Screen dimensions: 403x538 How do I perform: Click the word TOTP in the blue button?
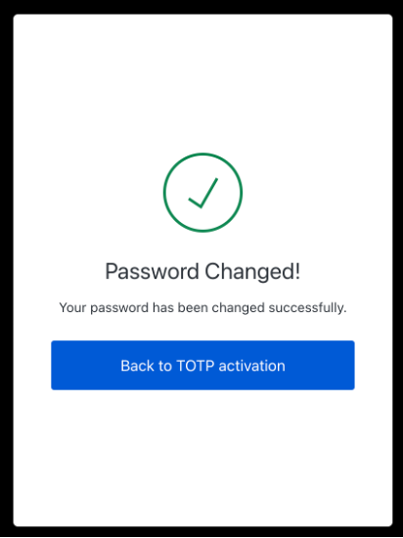tap(196, 366)
